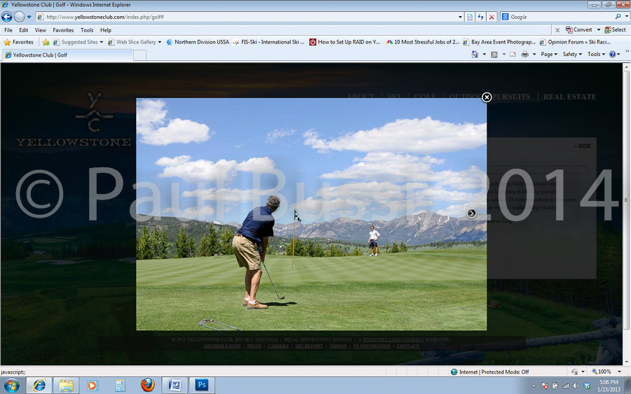Viewport: 631px width, 394px height.
Task: Click the Print icon
Action: 524,54
